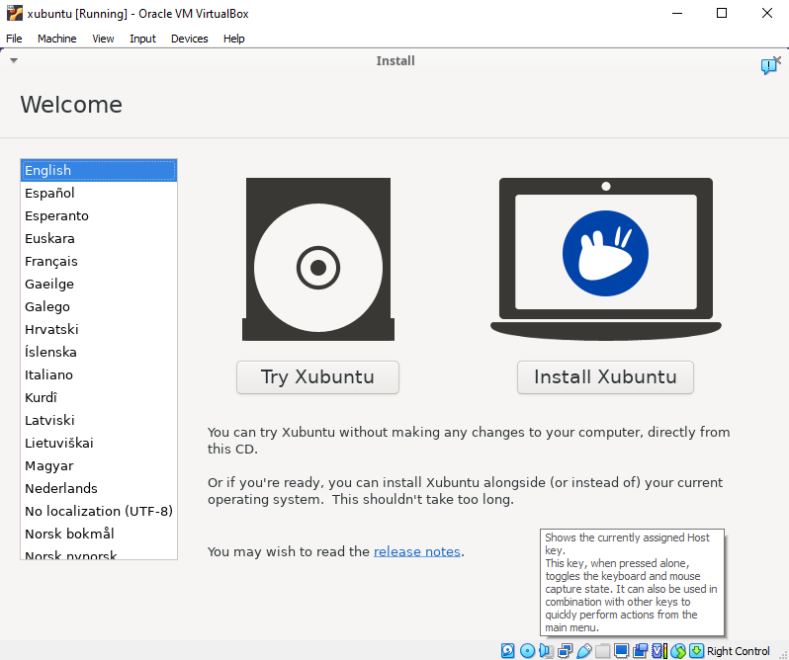Screen dimensions: 789x660
Task: Open the VirtualBox notification center icon
Action: [770, 65]
